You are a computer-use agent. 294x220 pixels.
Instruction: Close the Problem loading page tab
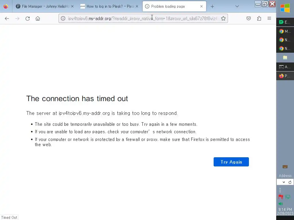pos(202,6)
